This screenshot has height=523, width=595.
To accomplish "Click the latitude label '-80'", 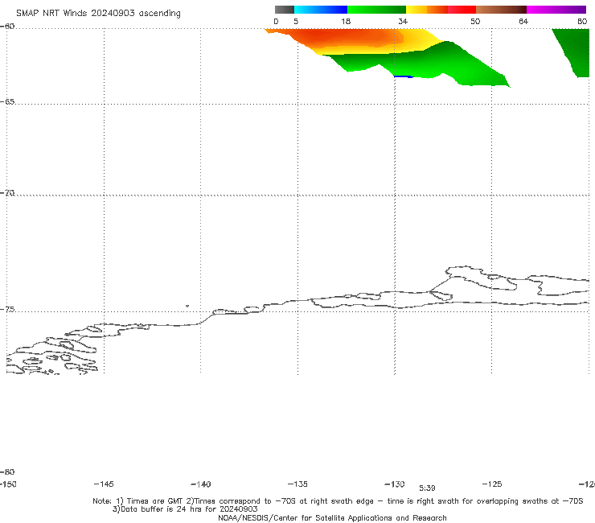I will pyautogui.click(x=7, y=472).
